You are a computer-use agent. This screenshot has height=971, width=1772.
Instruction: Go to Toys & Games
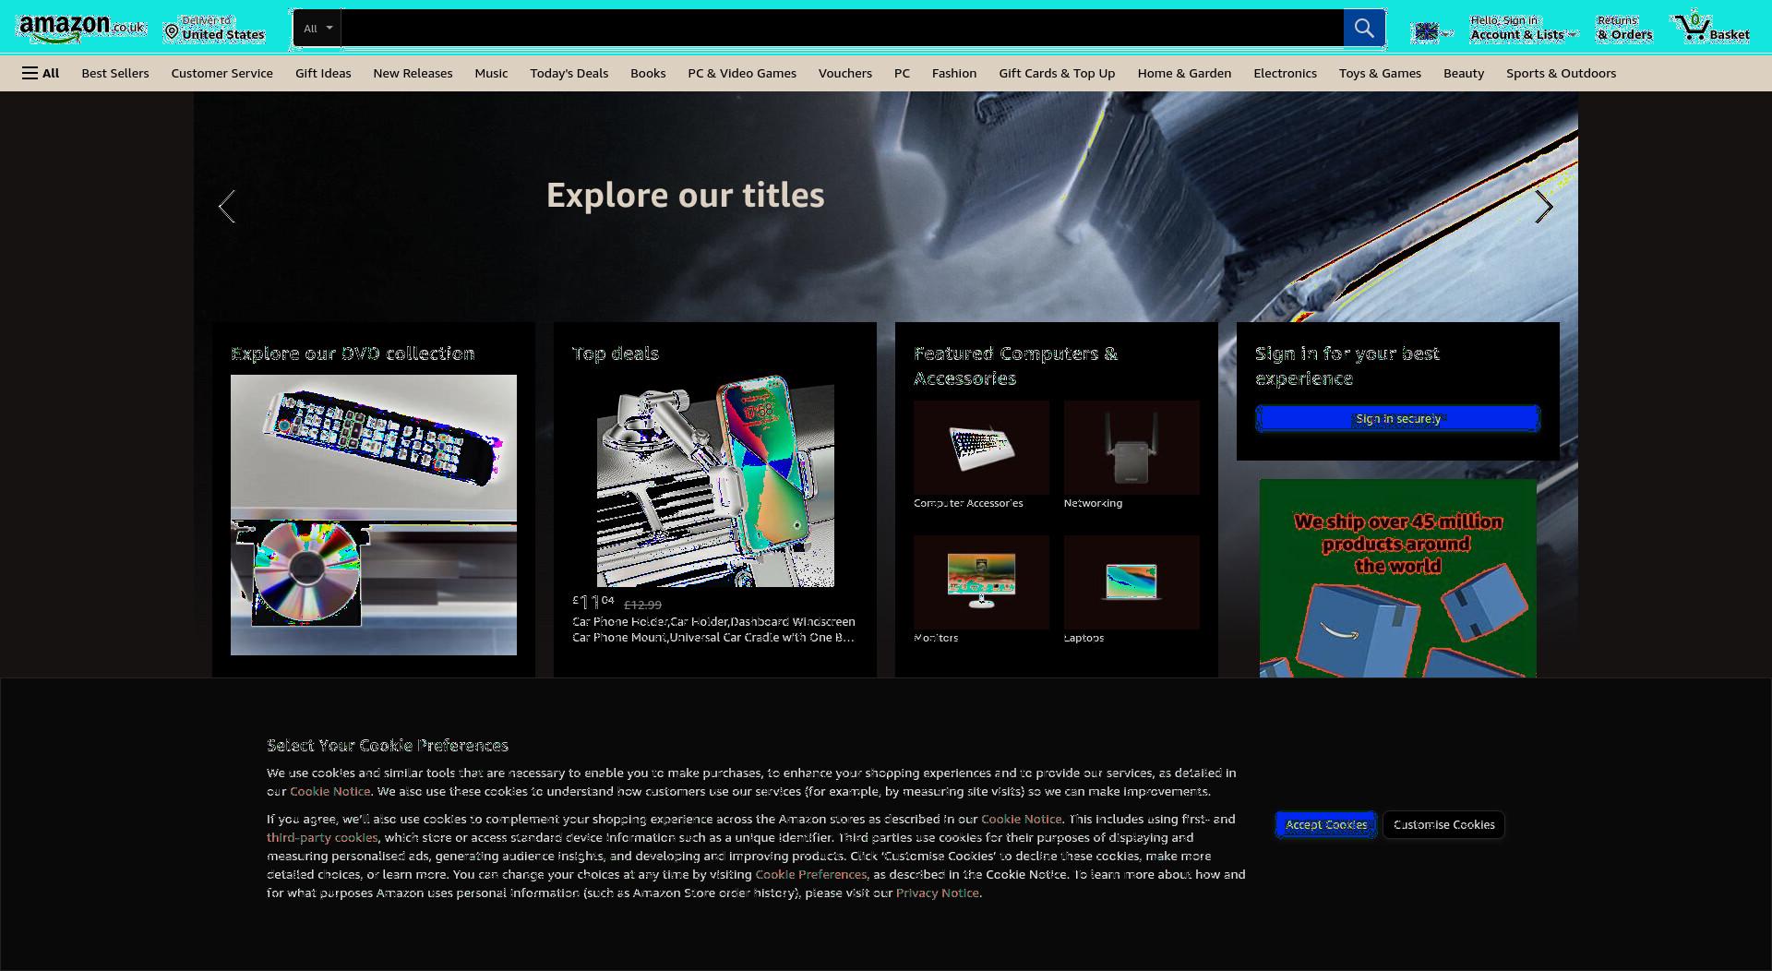(x=1380, y=73)
